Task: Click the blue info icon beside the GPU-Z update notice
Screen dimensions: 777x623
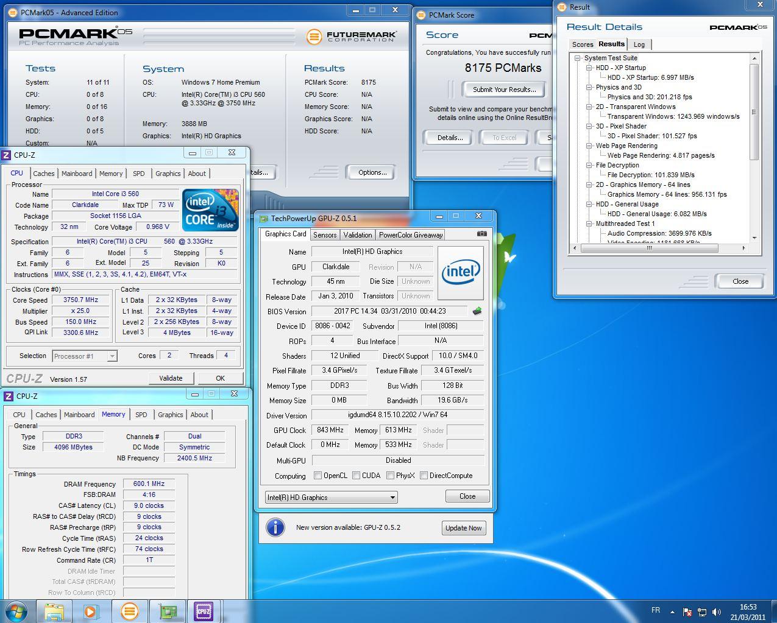Action: (x=275, y=527)
